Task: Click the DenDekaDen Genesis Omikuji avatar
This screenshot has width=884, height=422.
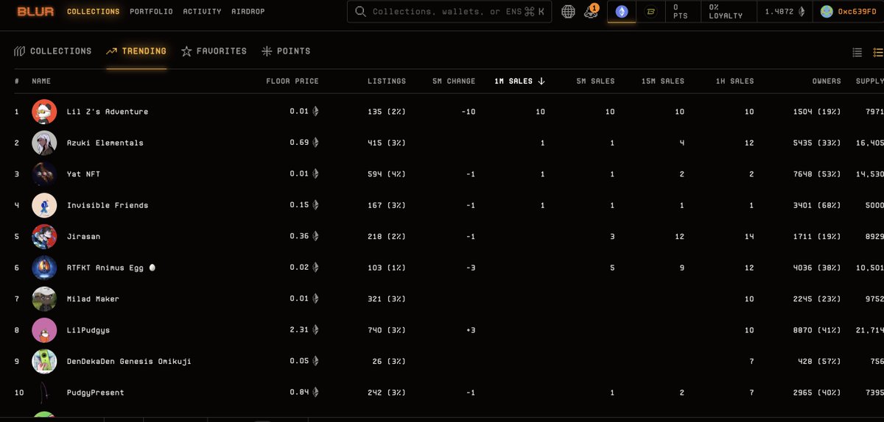Action: coord(44,362)
